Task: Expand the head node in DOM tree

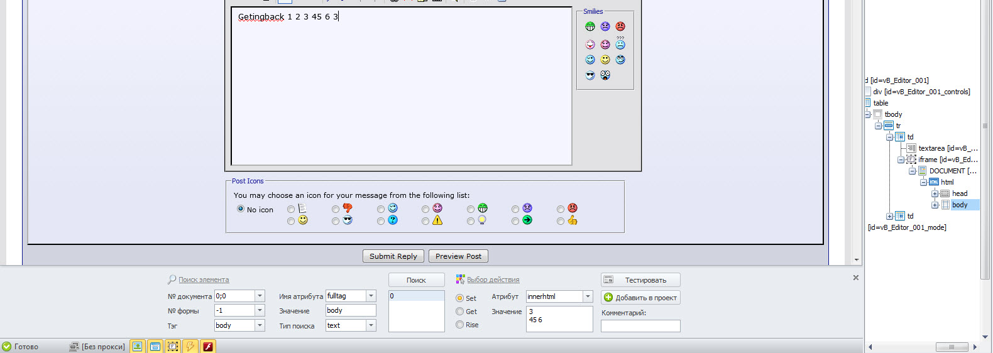Action: (935, 193)
